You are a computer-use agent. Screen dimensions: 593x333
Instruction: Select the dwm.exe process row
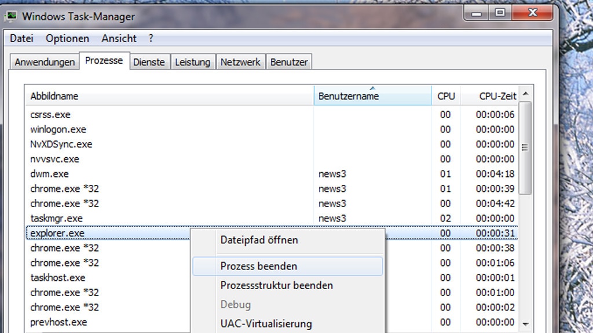click(272, 173)
